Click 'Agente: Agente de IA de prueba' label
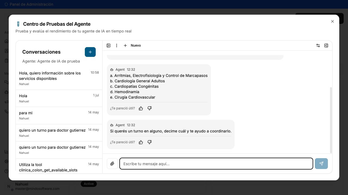The width and height of the screenshot is (348, 195). pyautogui.click(x=51, y=61)
